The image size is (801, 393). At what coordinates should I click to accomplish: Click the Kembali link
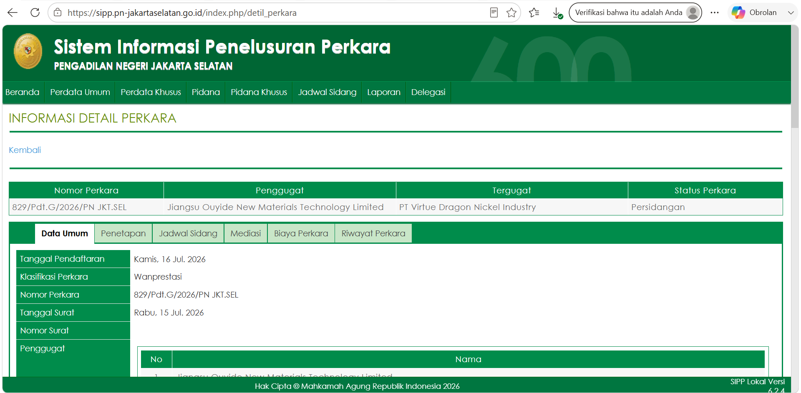pyautogui.click(x=25, y=150)
